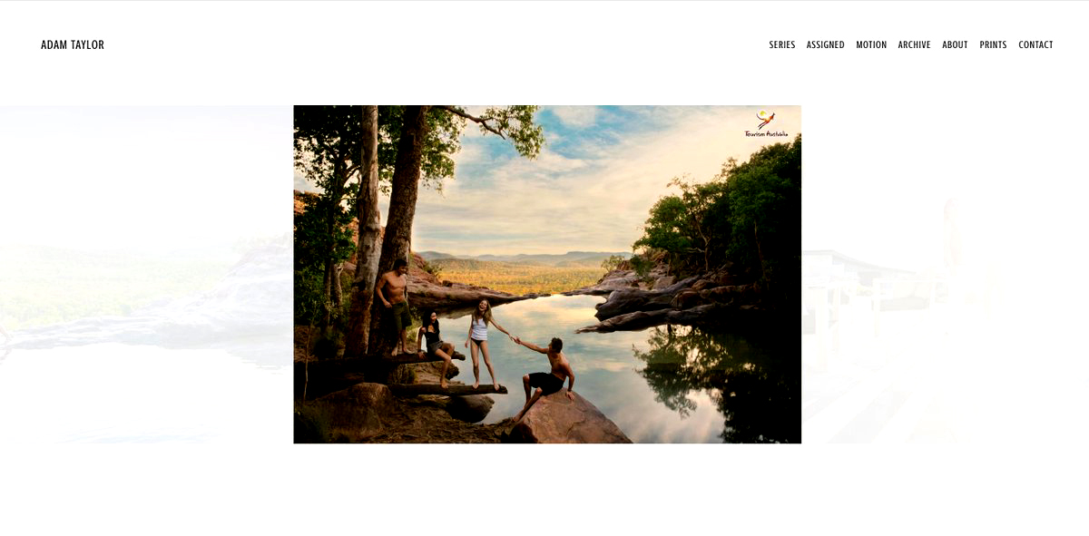Click the man sitting on the rock

tap(544, 376)
